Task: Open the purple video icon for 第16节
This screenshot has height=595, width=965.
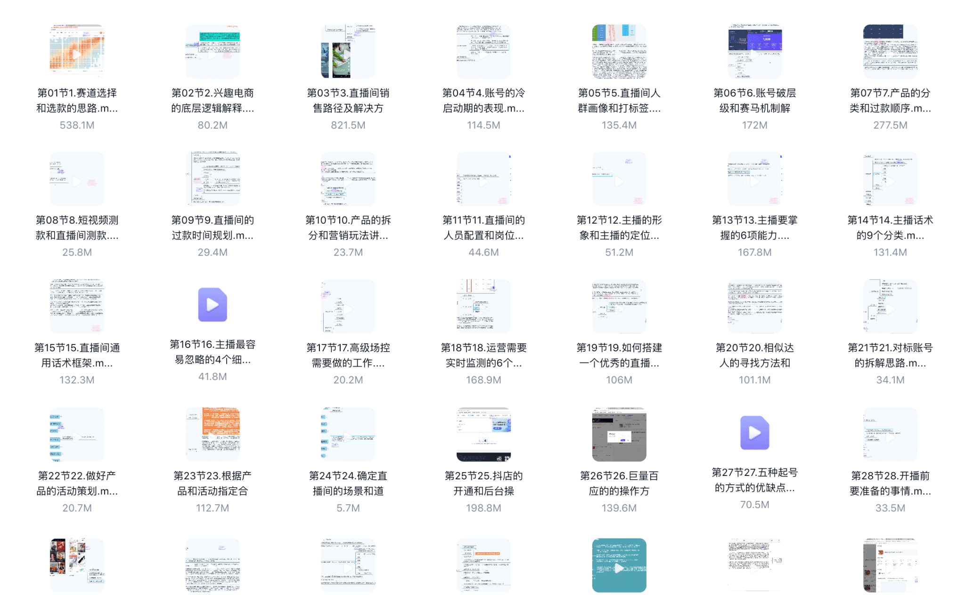Action: coord(213,305)
